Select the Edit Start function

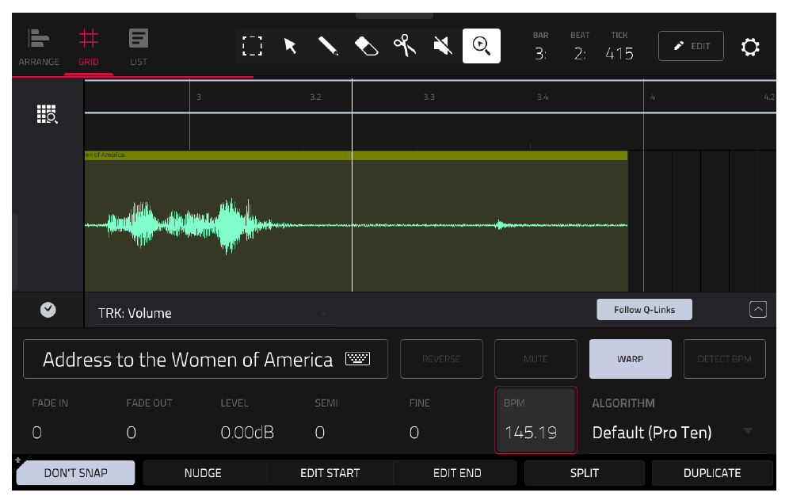click(x=330, y=473)
